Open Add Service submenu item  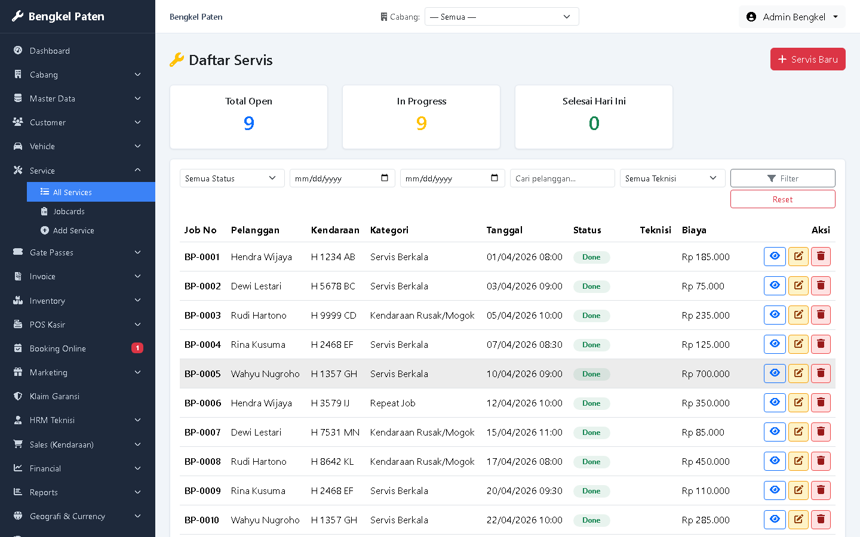tap(91, 230)
